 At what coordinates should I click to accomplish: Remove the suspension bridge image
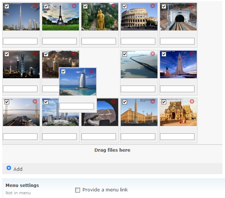coord(35,101)
